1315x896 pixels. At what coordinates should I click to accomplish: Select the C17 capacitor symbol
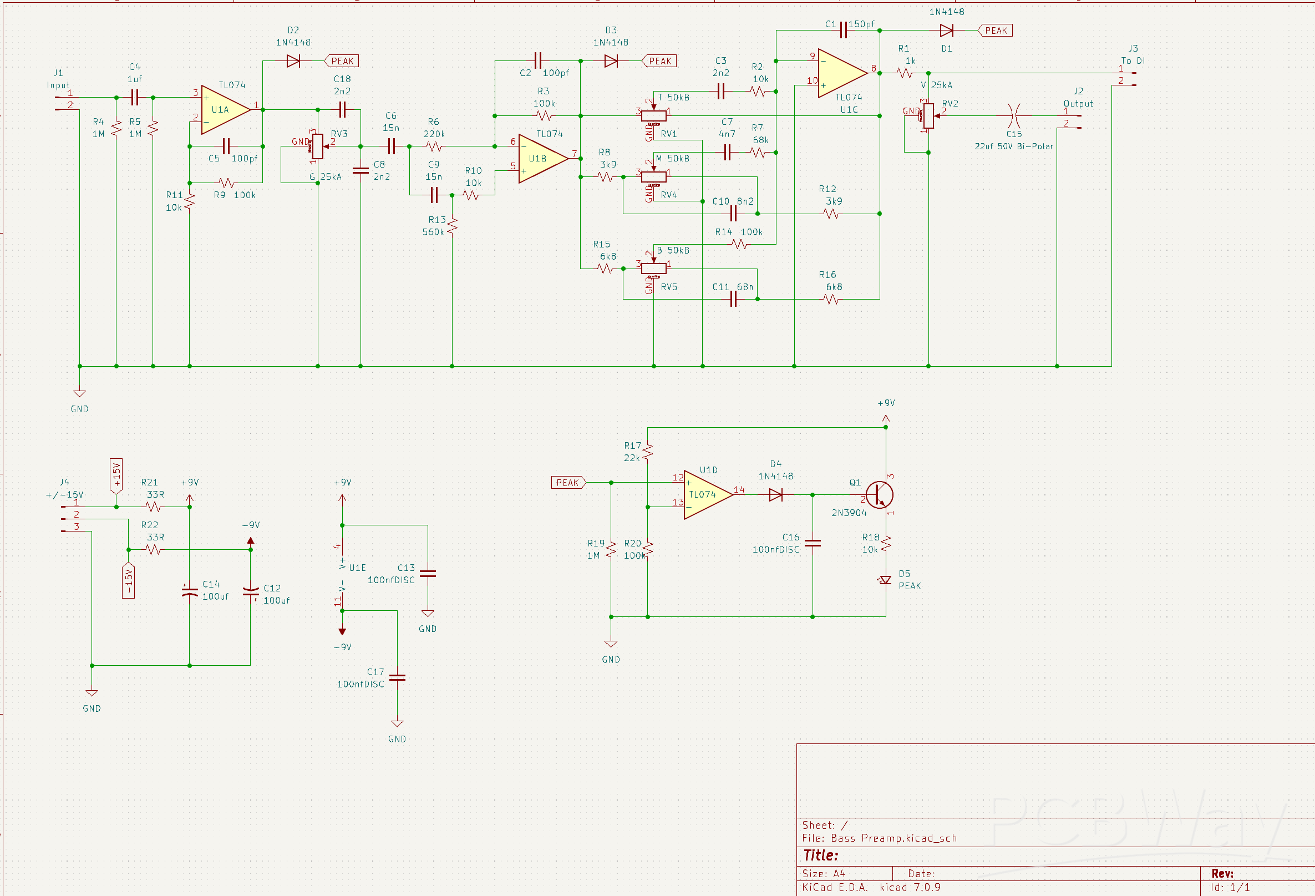pos(397,677)
